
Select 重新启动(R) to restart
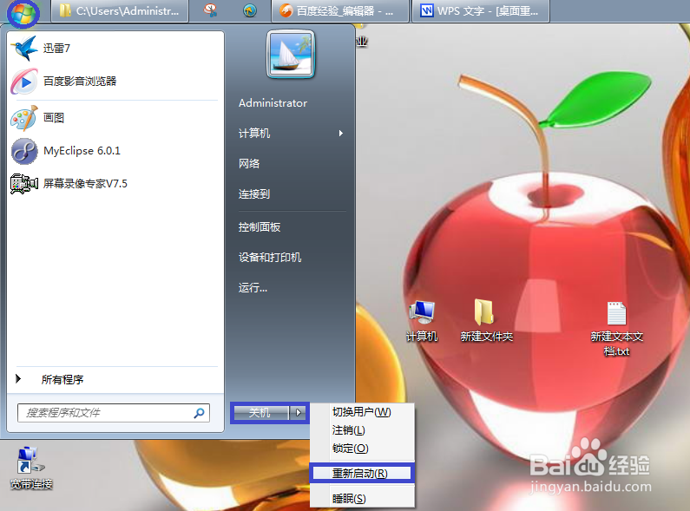[362, 473]
